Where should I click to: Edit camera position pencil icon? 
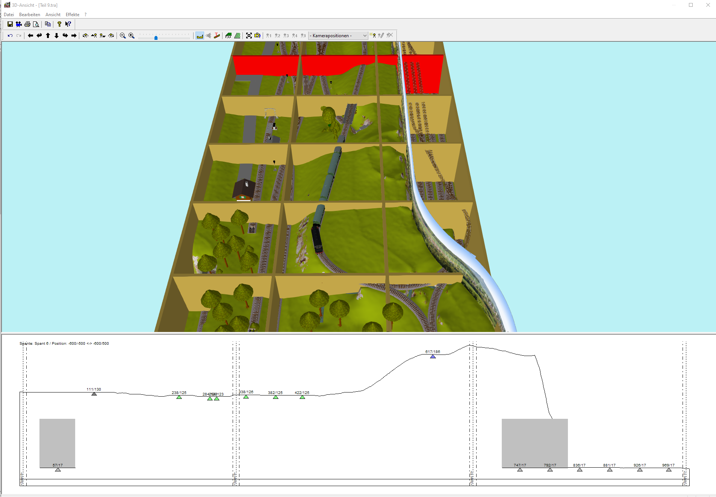point(381,35)
